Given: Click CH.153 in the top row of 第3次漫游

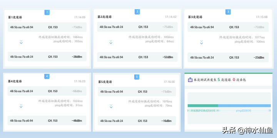Looking at the screenshot, I should tap(234, 27).
